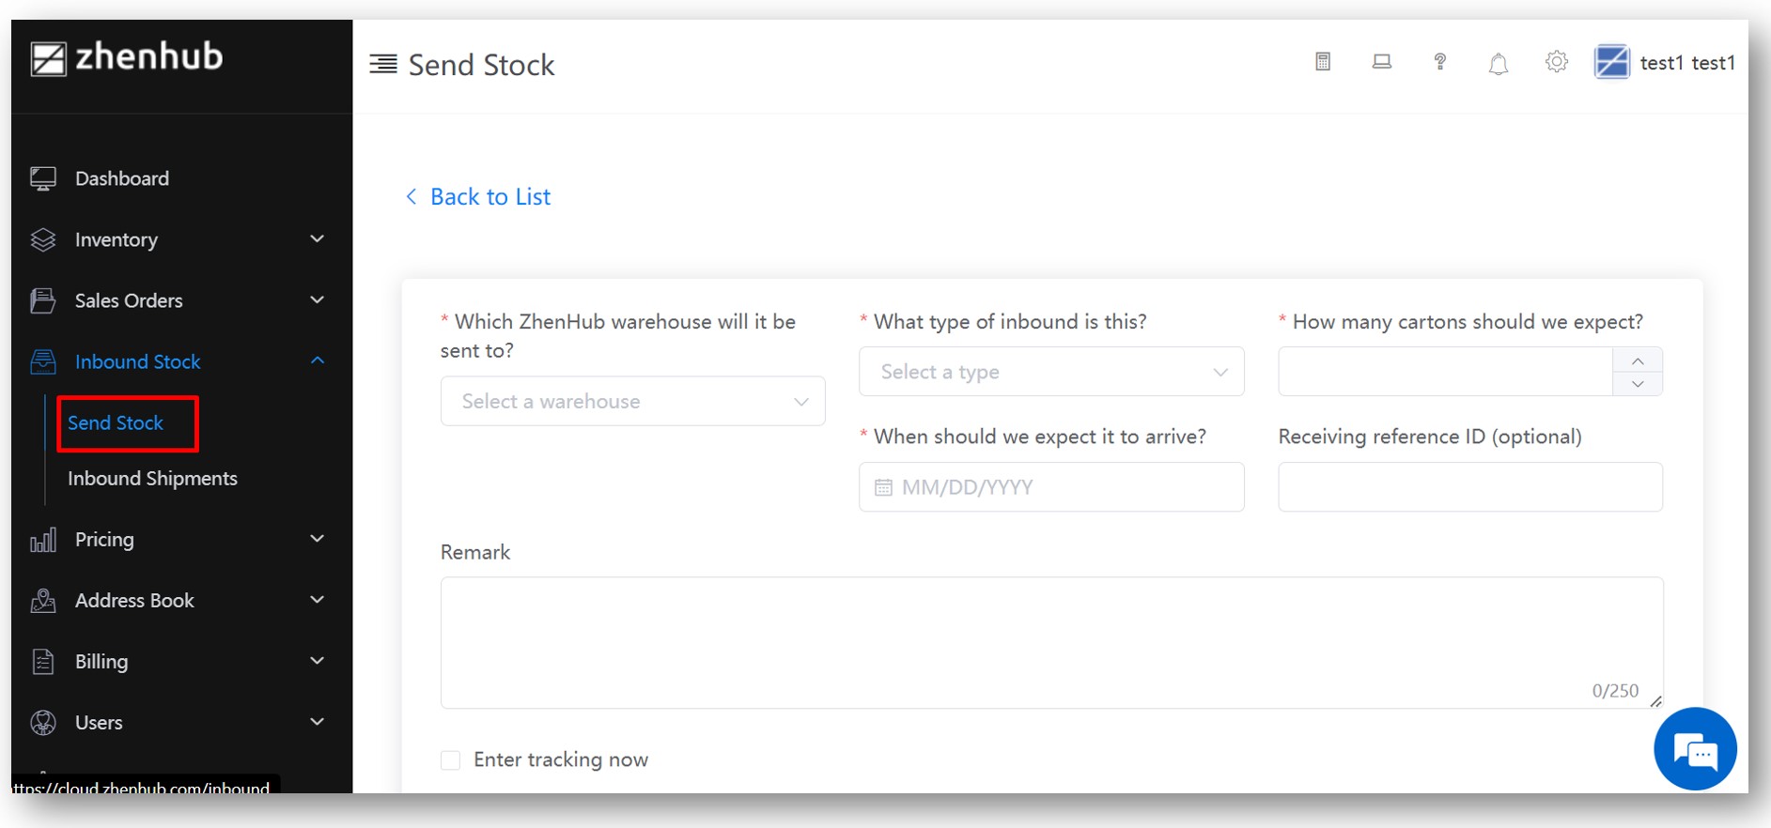Increase carton count with up arrow
This screenshot has height=828, width=1771.
1638,360
